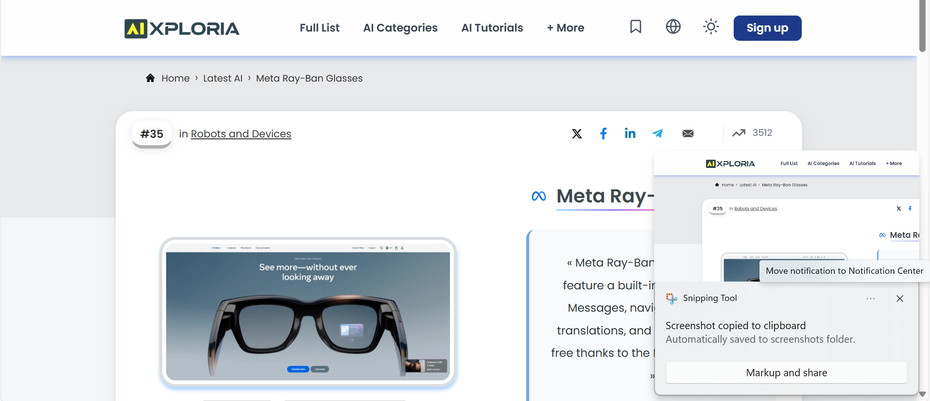930x401 pixels.
Task: Share on X (Twitter) icon
Action: [x=577, y=134]
